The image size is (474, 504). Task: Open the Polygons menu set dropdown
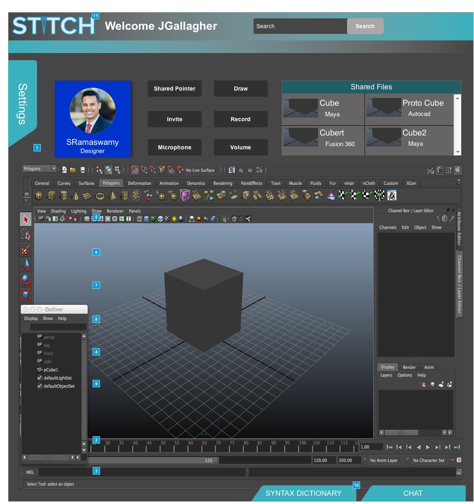point(39,169)
